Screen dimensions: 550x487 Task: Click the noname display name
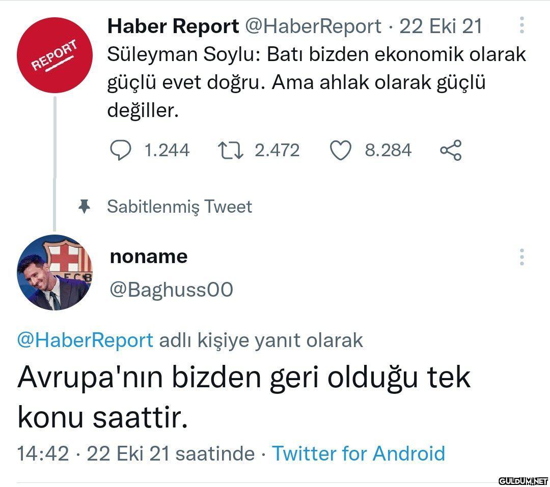149,256
